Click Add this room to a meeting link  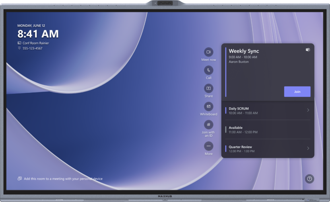(x=63, y=179)
